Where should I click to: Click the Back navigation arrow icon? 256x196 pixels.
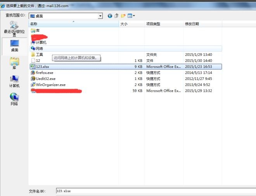(x=110, y=16)
